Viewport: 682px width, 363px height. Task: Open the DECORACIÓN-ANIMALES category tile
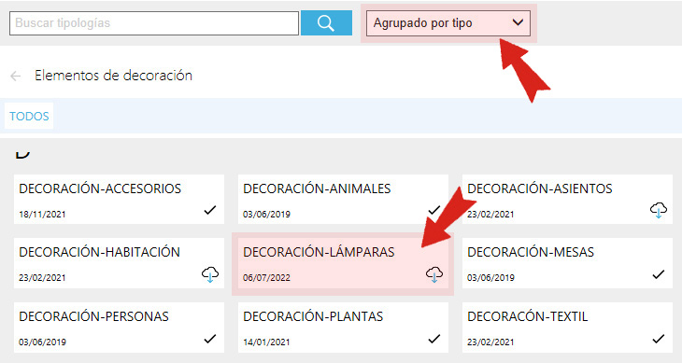(343, 200)
